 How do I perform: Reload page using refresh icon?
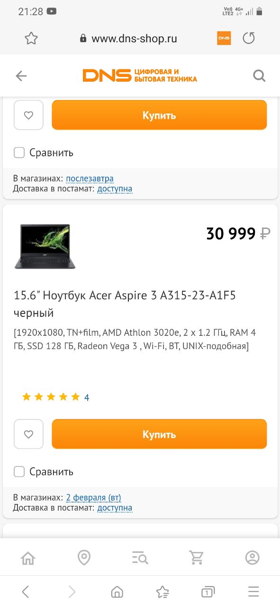249,38
